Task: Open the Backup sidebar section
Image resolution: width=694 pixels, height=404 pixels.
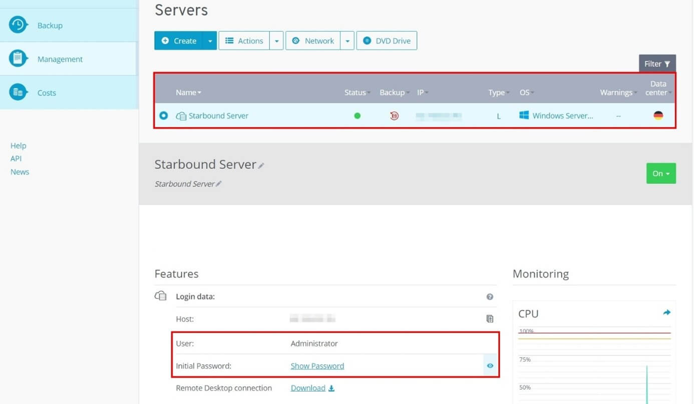Action: pyautogui.click(x=69, y=25)
